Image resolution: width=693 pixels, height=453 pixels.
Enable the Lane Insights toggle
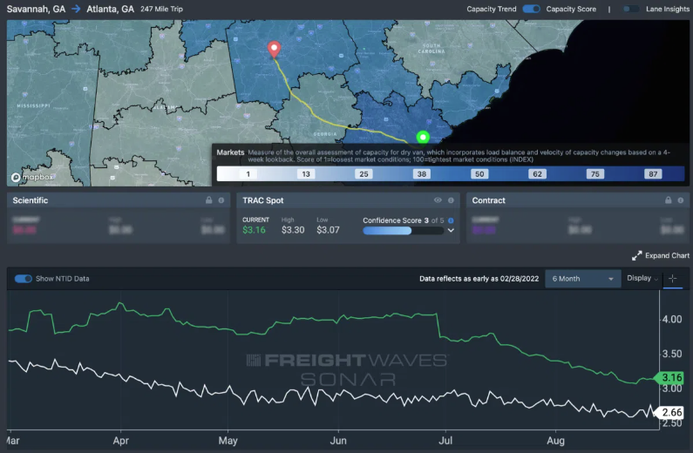(x=628, y=9)
